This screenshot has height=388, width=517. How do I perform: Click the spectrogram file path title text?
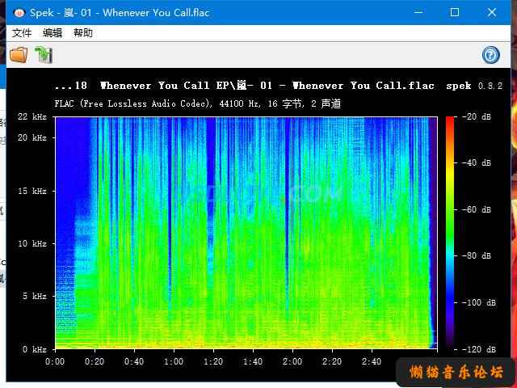244,86
